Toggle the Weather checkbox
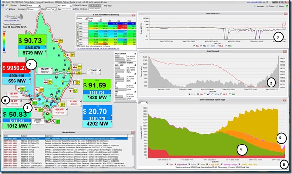Image resolution: width=292 pixels, height=174 pixels. tap(7, 5)
